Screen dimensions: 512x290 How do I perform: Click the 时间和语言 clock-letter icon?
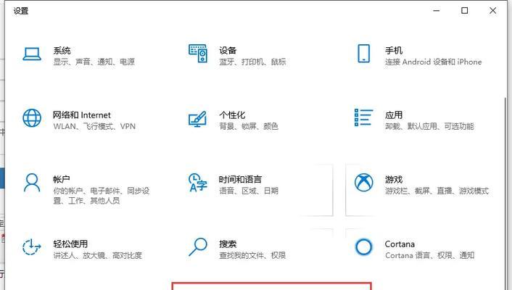[197, 183]
